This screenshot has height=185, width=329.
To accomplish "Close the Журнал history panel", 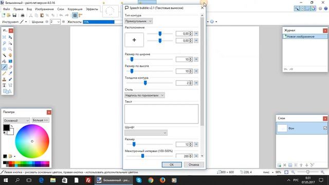I will [325, 31].
